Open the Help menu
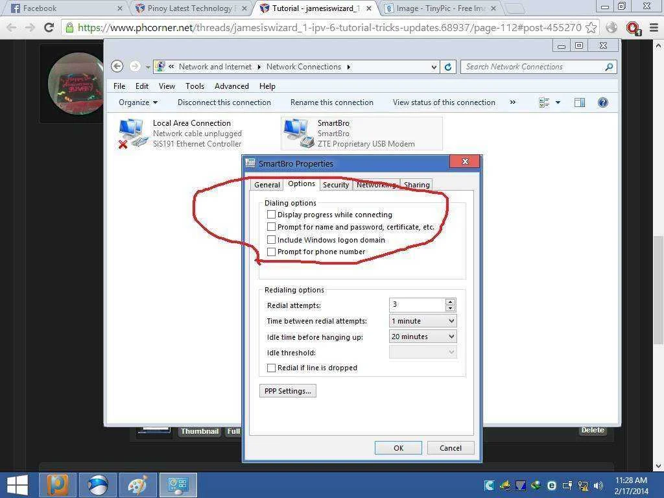The width and height of the screenshot is (664, 498). pos(267,86)
